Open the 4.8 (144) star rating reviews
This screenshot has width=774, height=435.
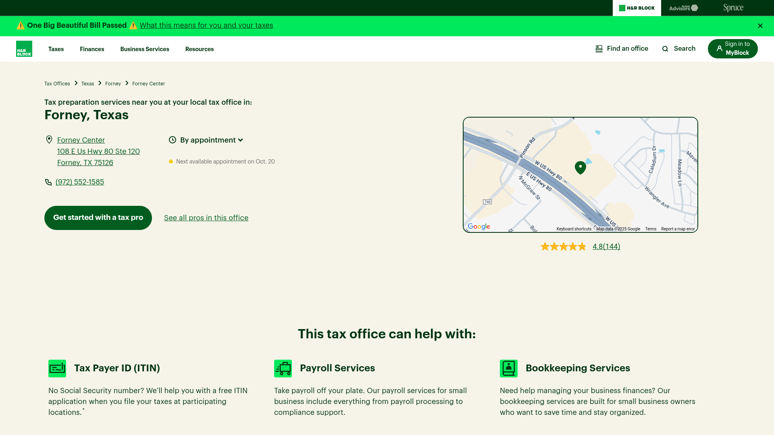pos(606,246)
